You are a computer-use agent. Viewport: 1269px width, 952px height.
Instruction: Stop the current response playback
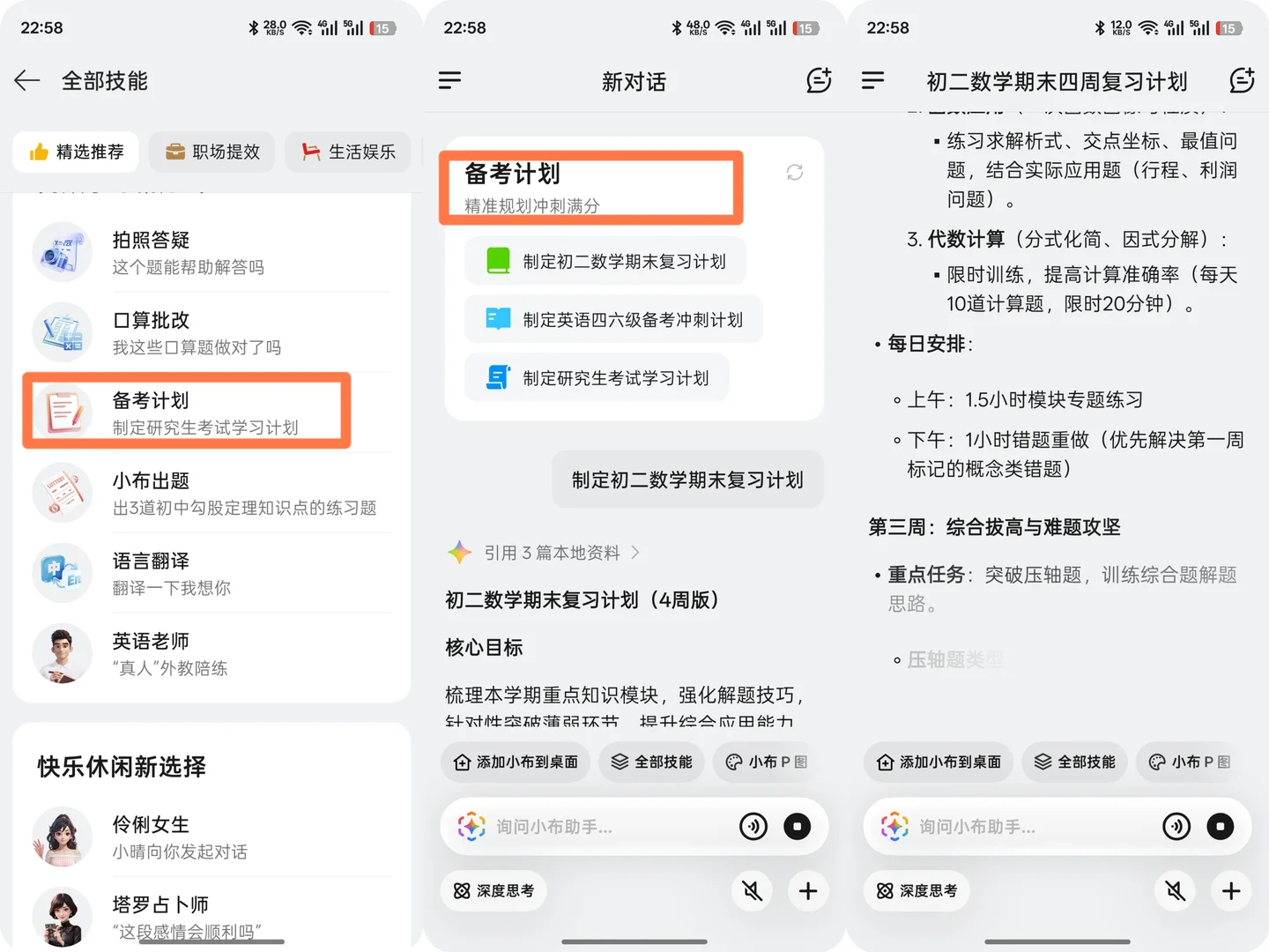tap(798, 826)
